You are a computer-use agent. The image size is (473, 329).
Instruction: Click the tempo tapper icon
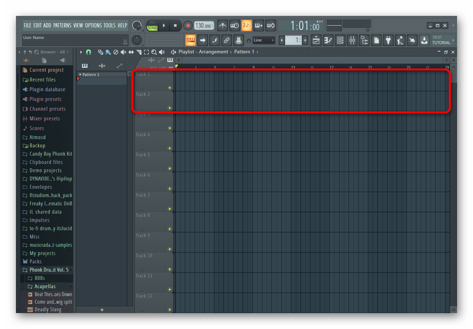tap(400, 40)
